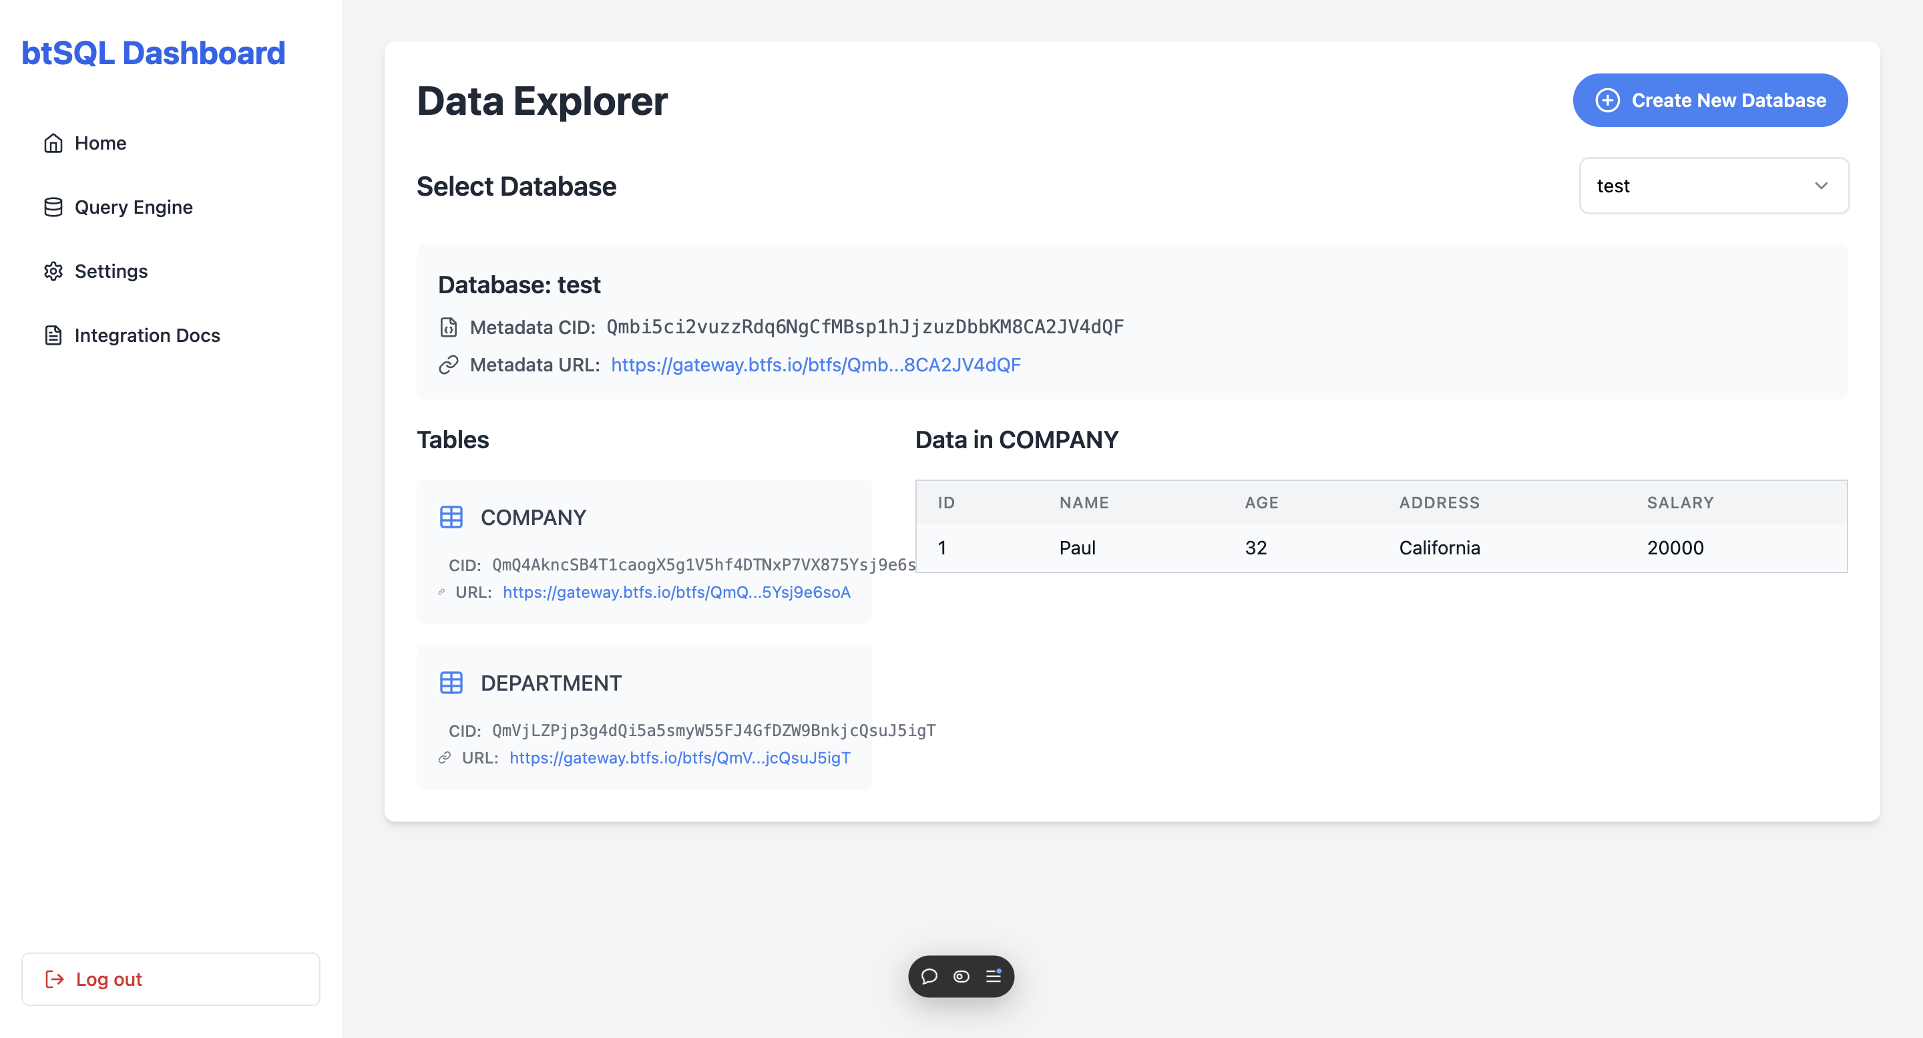This screenshot has width=1923, height=1038.
Task: Click the Metadata CID file icon
Action: 448,327
